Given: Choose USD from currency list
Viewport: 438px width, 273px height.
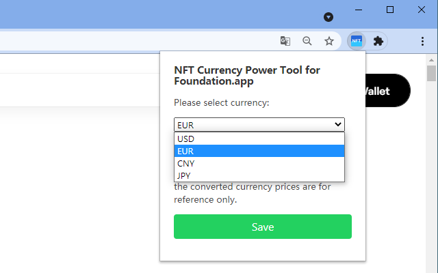Looking at the screenshot, I should point(259,139).
